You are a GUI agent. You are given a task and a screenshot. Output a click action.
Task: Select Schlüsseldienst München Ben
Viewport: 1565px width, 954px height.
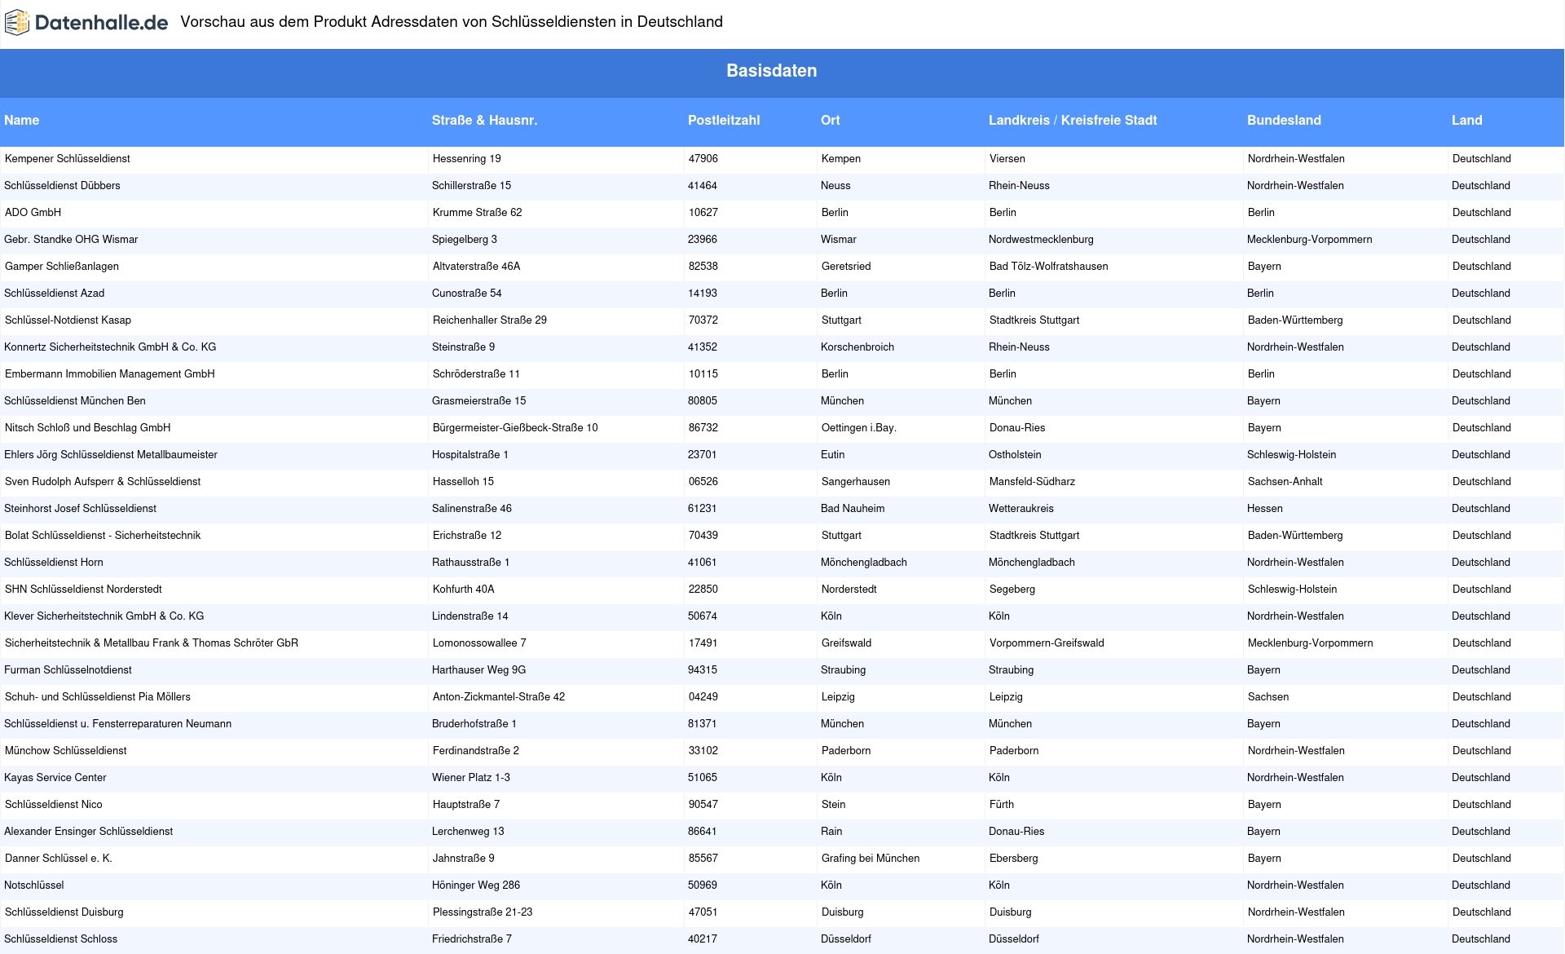(75, 401)
